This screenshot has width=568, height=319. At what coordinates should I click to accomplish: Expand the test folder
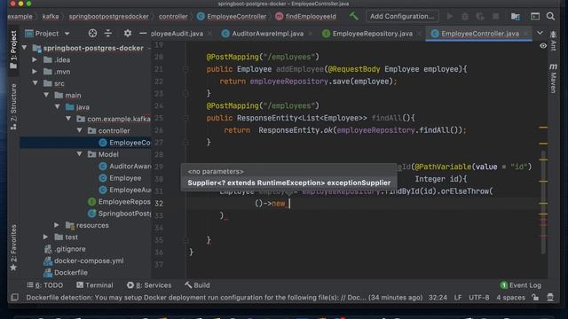coord(45,237)
